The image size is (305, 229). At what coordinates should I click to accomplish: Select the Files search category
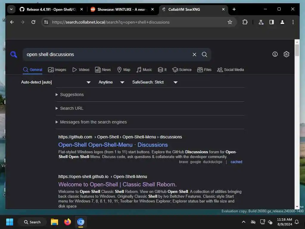204,70
